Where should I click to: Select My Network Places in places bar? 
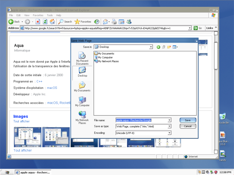(x=82, y=117)
